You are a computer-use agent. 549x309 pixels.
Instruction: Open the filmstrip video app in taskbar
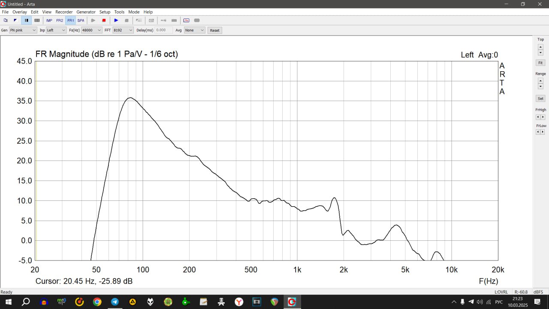pos(256,302)
